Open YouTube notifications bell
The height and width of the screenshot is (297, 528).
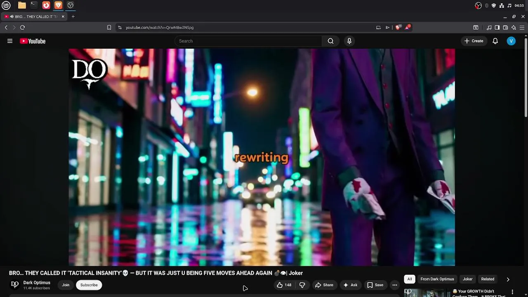pyautogui.click(x=495, y=41)
